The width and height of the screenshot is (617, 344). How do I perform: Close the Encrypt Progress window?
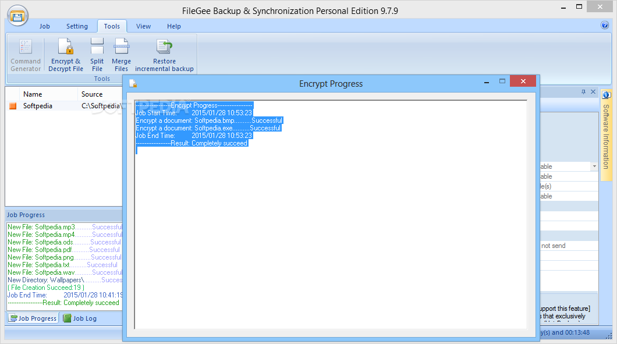[x=523, y=81]
